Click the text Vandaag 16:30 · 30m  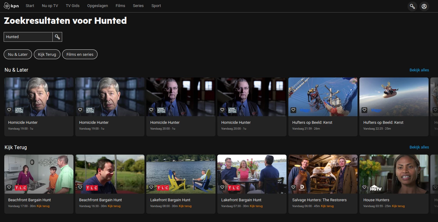point(93,206)
